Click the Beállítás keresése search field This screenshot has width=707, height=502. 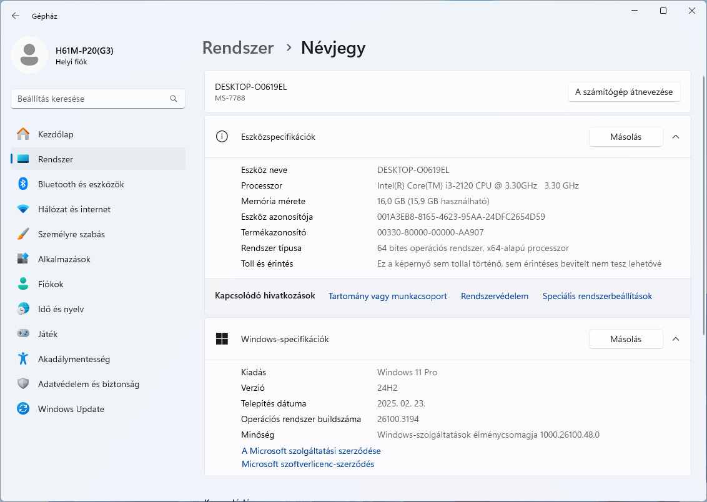(91, 99)
